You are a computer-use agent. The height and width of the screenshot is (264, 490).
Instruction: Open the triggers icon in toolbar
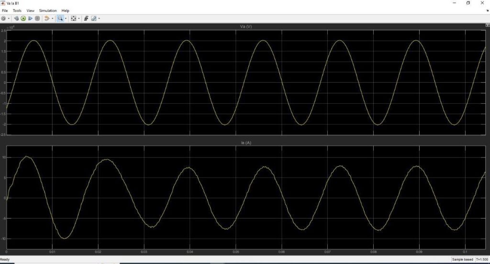pos(86,19)
